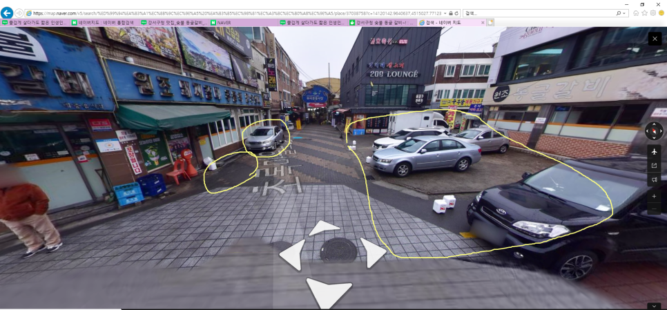
Task: Switch to 강서구청 맛집_숯불 동글갈비 tab
Action: [x=173, y=23]
